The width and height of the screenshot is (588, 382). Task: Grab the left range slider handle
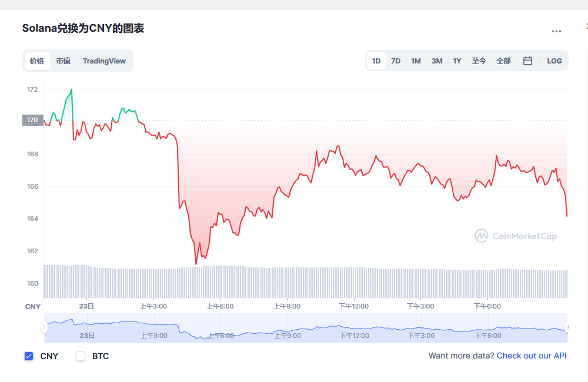44,327
